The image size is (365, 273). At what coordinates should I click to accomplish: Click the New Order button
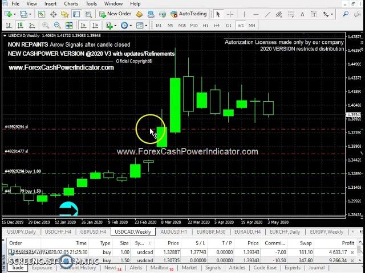point(115,14)
